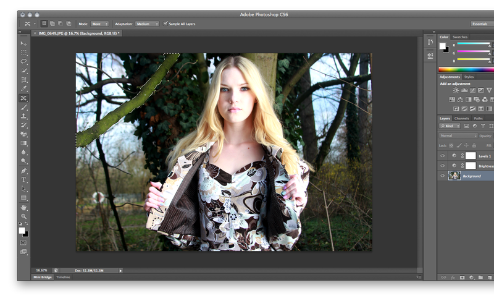Open the status bar info arrow
Viewport: 494px width, 303px height.
pos(120,270)
